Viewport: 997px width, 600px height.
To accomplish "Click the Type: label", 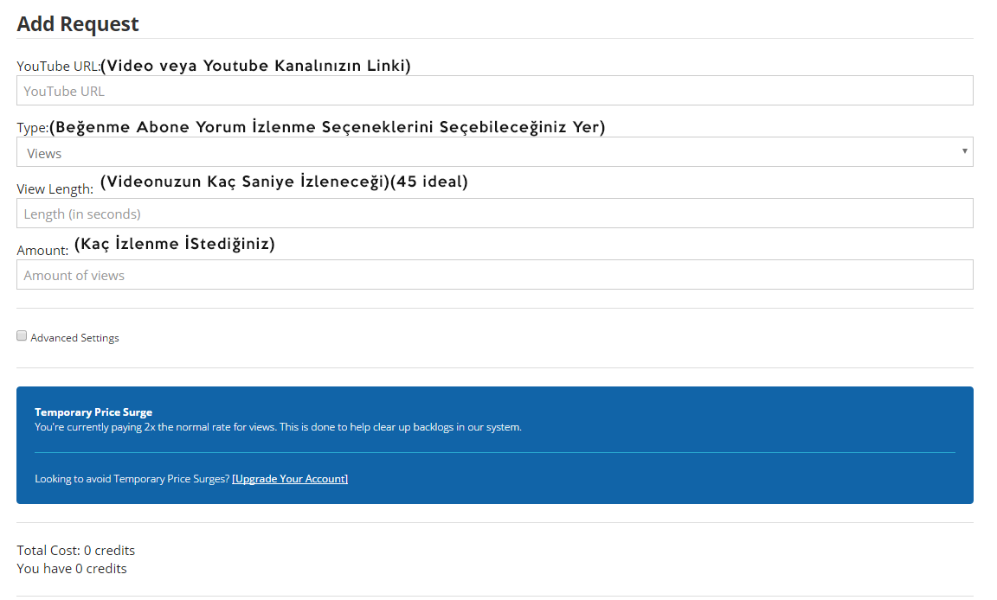I will (x=32, y=128).
